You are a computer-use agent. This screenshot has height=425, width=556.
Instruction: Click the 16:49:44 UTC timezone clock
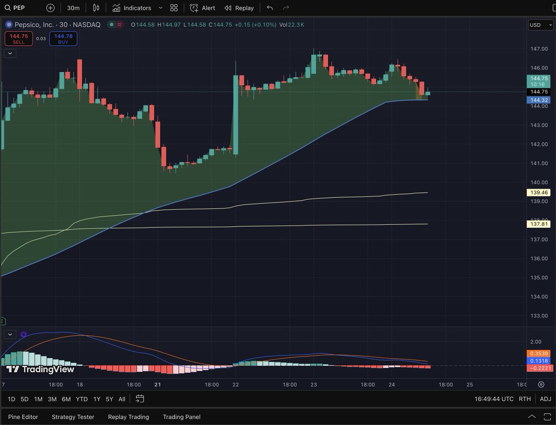(x=494, y=399)
